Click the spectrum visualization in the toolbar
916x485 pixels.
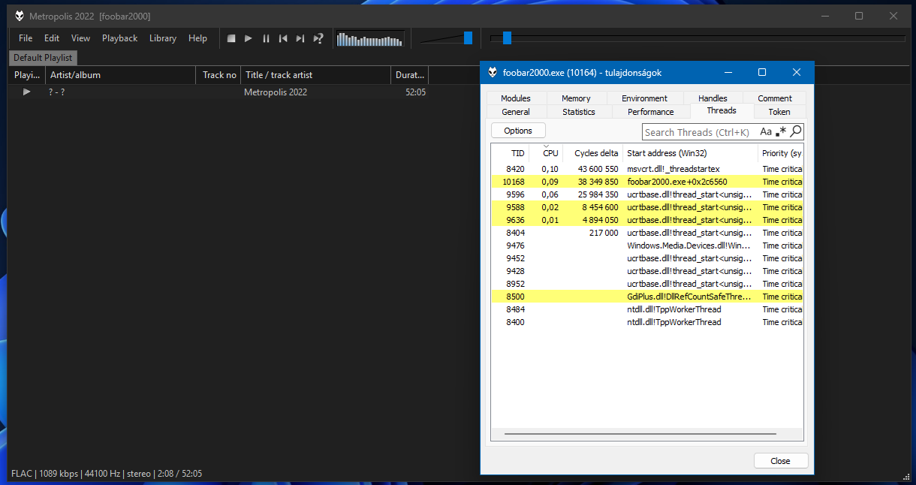point(371,38)
